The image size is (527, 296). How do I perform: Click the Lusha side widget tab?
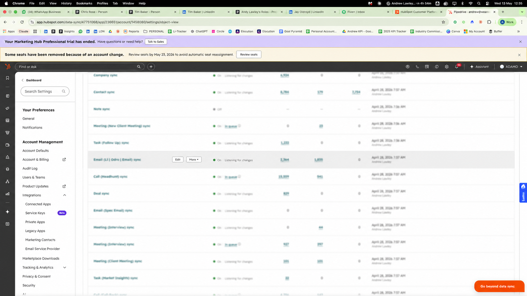coord(523,193)
